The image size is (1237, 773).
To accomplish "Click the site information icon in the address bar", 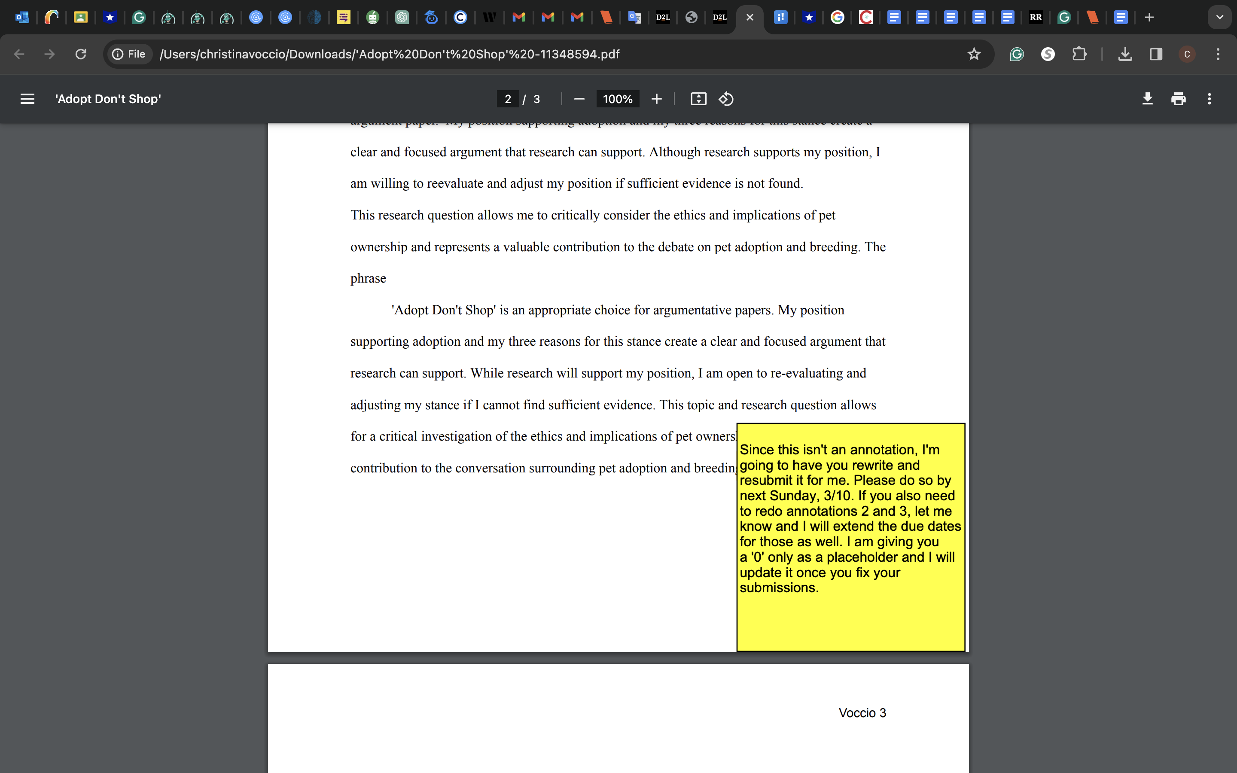I will [x=118, y=54].
